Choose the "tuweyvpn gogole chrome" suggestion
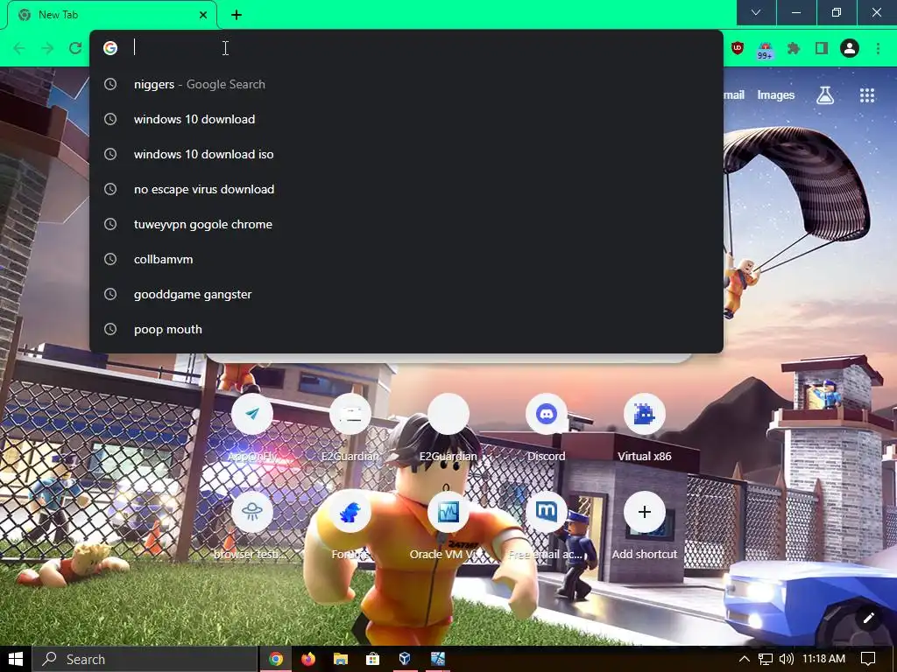Image resolution: width=897 pixels, height=672 pixels. coord(406,224)
